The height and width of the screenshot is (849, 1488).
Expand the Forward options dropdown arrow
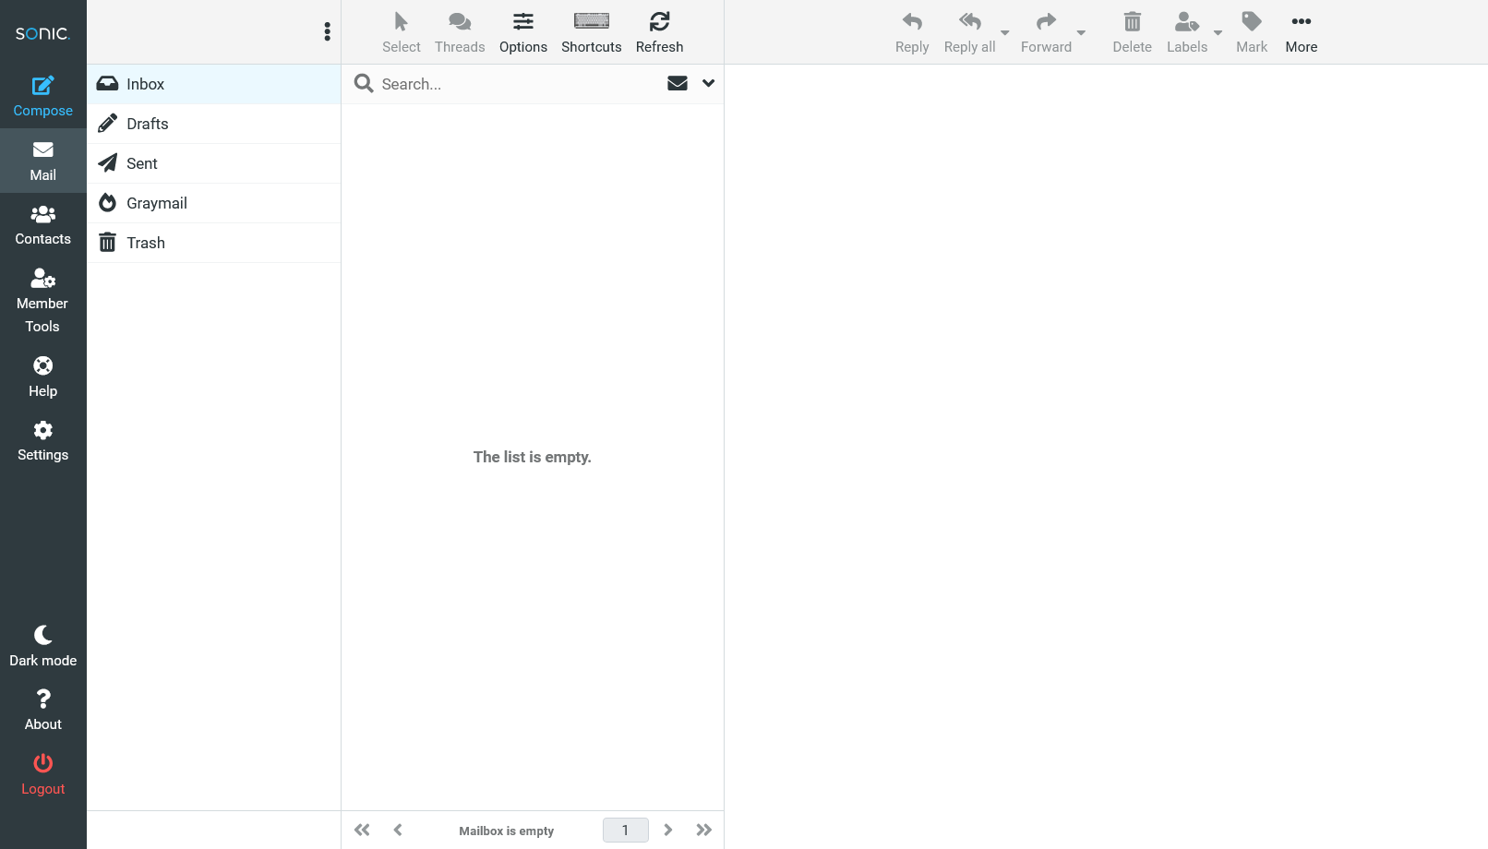(1081, 33)
